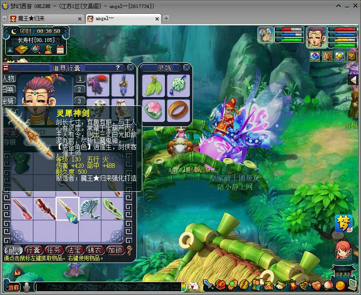Click the pet portrait at top right
The image size is (361, 295).
click(x=266, y=35)
